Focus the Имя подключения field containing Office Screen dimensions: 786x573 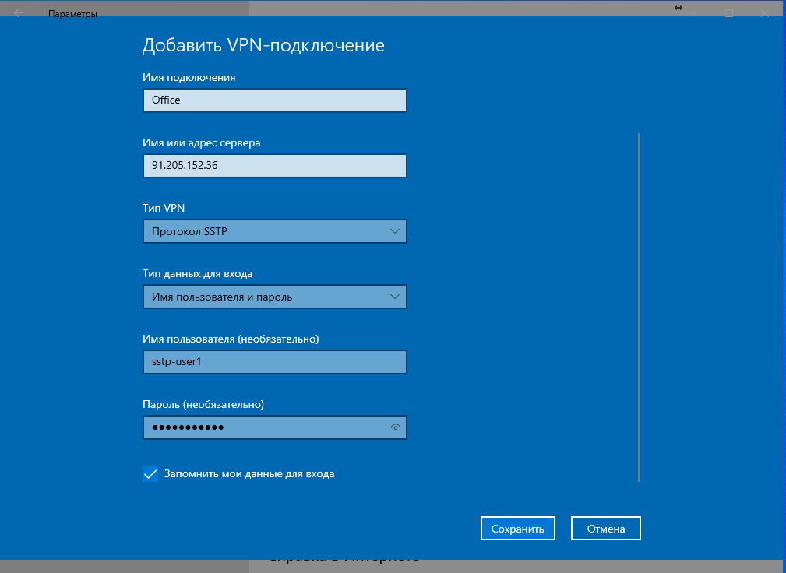[275, 100]
